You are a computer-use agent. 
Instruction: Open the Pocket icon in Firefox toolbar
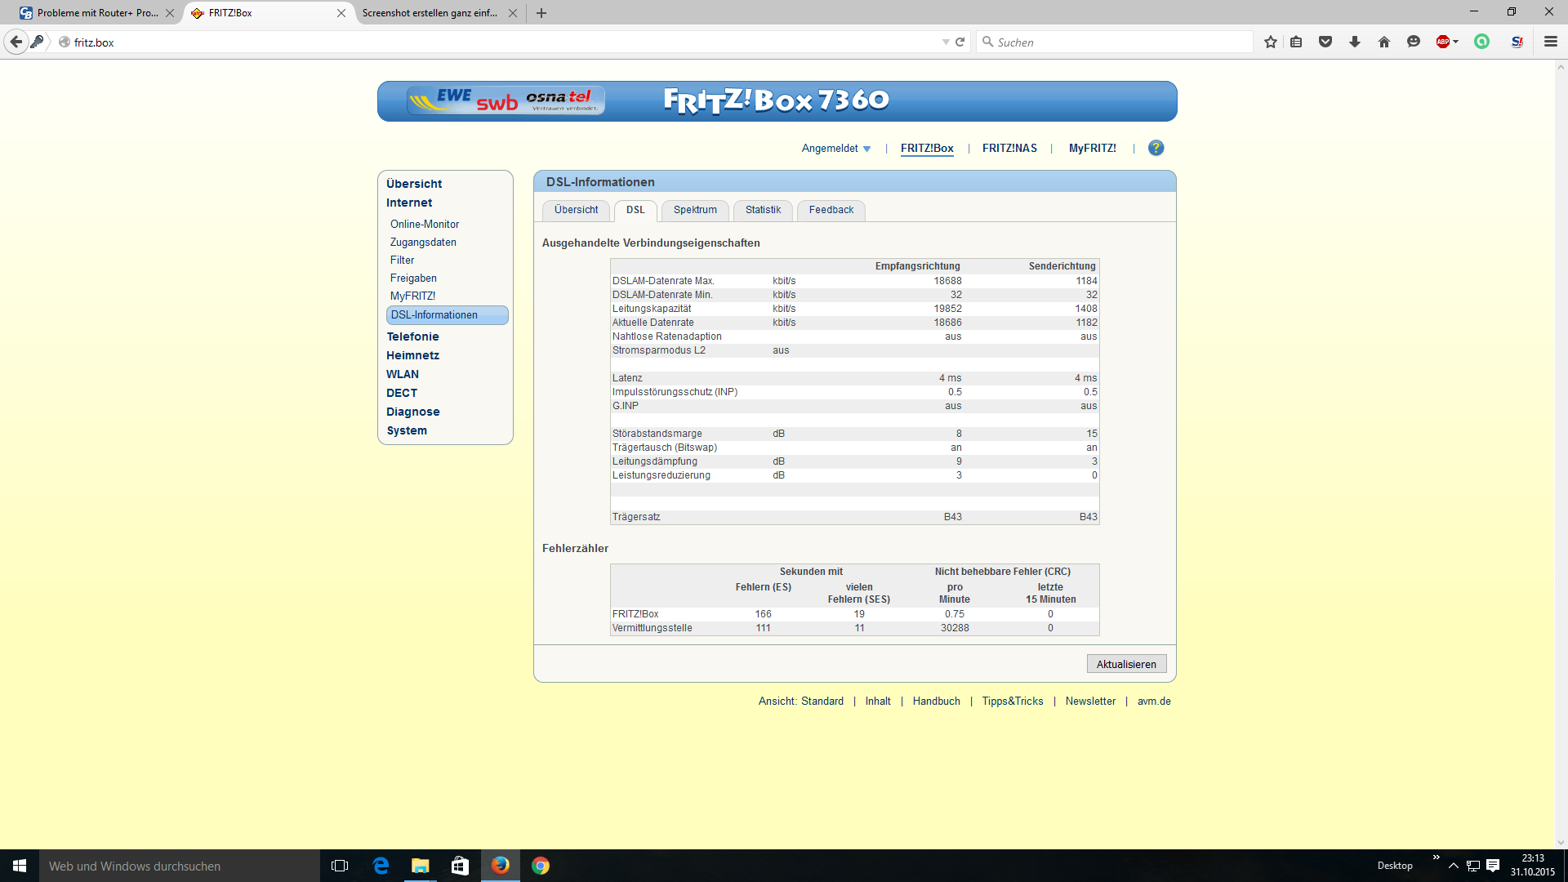(1325, 42)
